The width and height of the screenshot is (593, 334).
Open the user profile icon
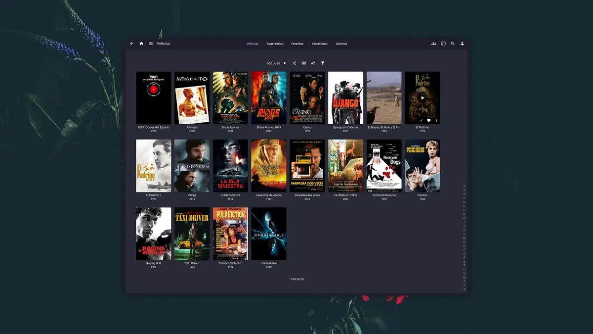point(463,44)
